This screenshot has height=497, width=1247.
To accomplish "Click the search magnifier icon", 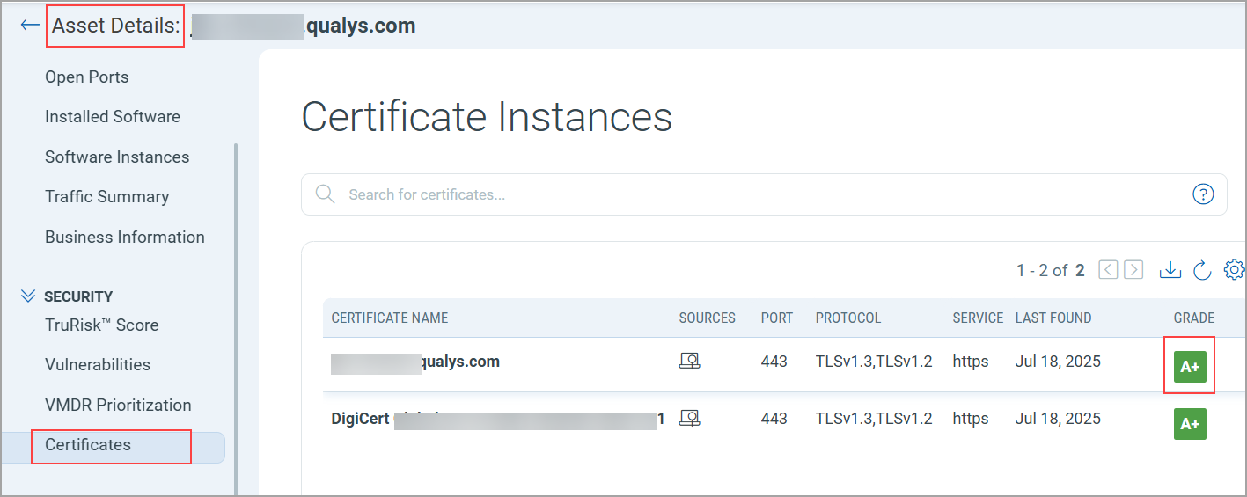I will coord(325,194).
